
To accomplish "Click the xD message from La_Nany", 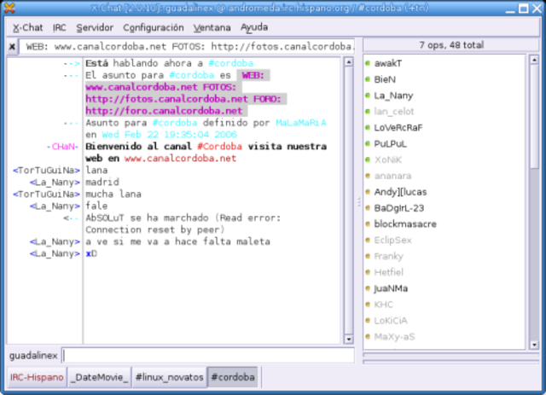I will tap(91, 253).
